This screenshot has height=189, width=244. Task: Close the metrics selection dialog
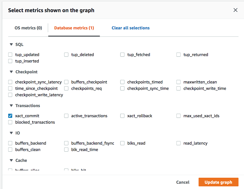coord(235,10)
